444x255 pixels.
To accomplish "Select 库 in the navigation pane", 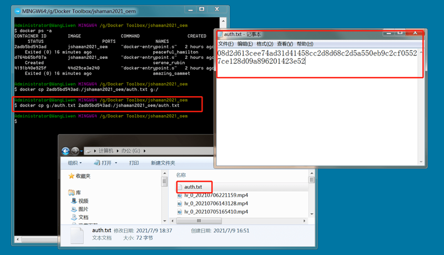I will coord(78,193).
